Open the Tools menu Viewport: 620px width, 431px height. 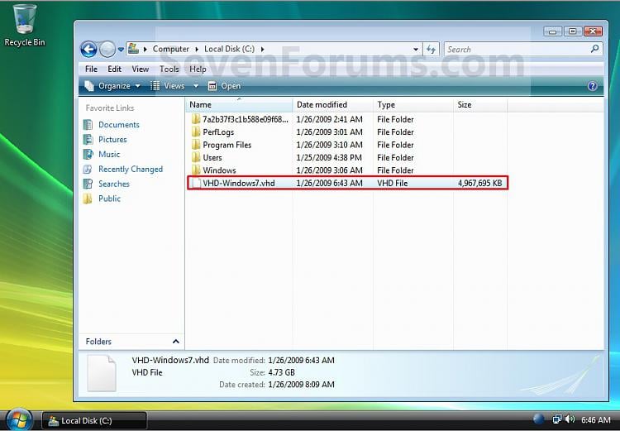pyautogui.click(x=169, y=69)
